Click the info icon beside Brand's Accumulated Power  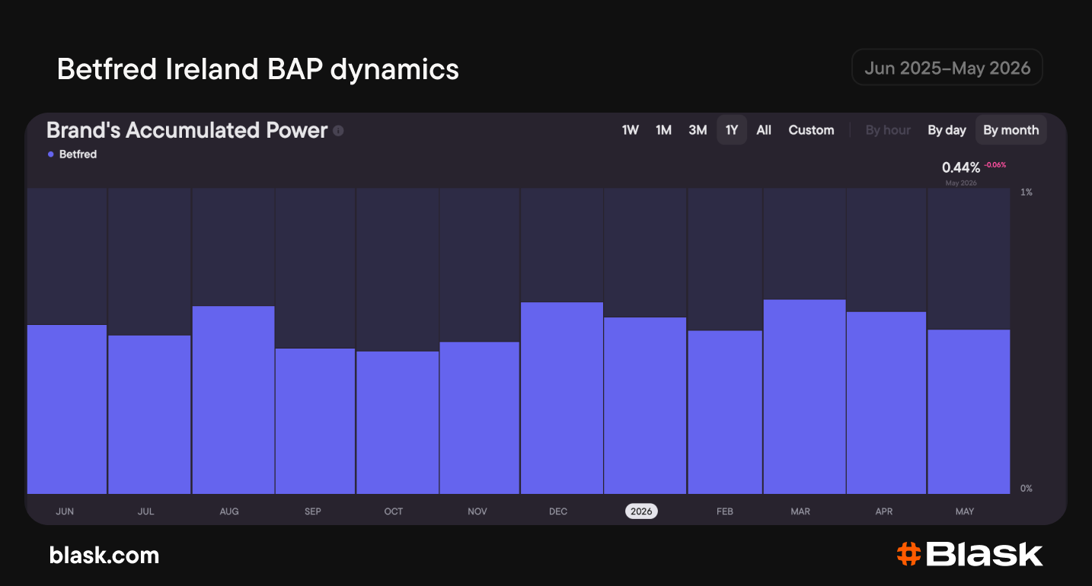pos(338,131)
